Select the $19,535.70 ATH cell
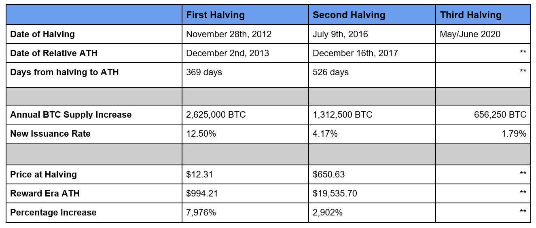Image resolution: width=536 pixels, height=228 pixels. point(335,194)
